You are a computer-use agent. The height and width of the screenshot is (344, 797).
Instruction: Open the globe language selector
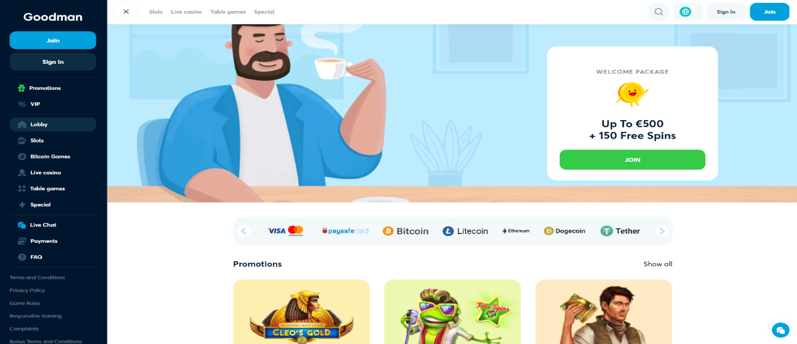click(x=686, y=12)
